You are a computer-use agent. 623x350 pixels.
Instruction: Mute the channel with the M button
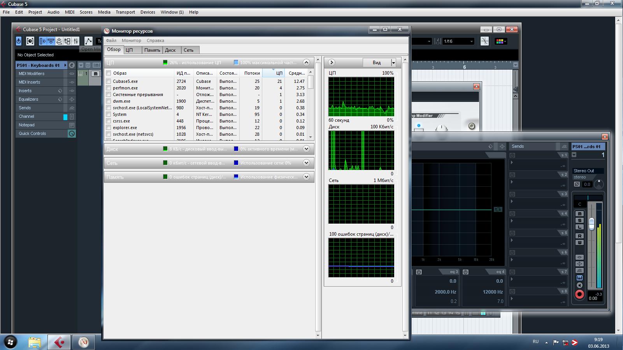click(x=579, y=214)
